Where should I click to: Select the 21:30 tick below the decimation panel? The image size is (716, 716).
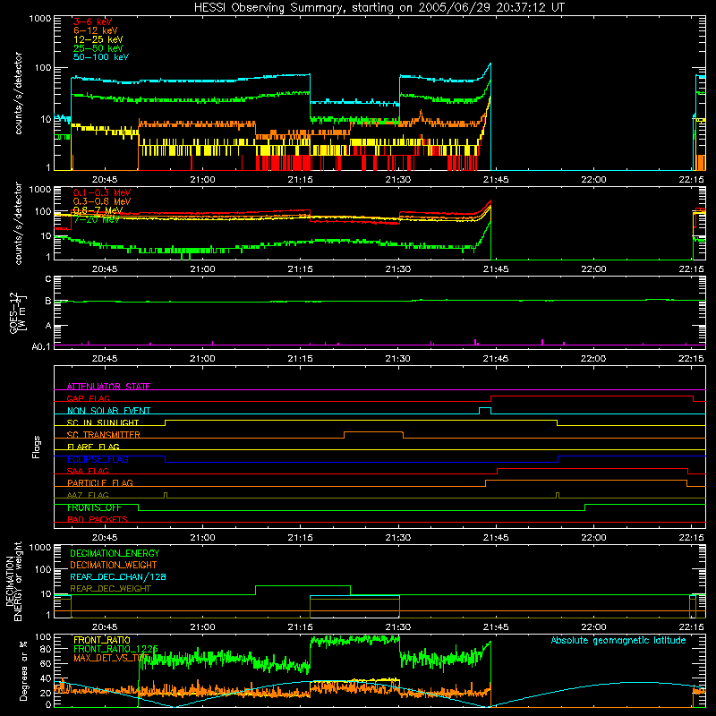pos(397,627)
